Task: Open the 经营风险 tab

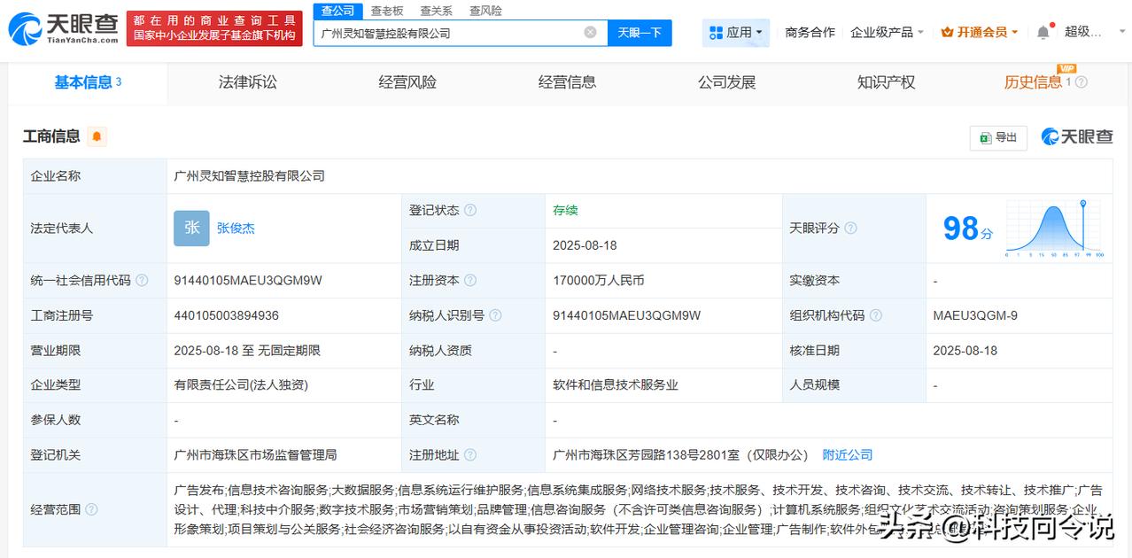Action: 407,82
